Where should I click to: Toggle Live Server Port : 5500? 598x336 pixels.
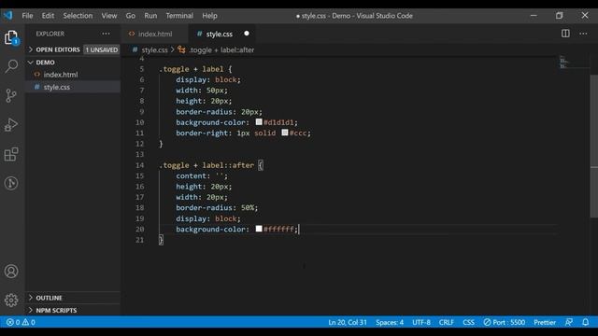click(x=505, y=322)
